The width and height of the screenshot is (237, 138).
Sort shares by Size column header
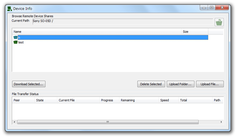coord(195,32)
